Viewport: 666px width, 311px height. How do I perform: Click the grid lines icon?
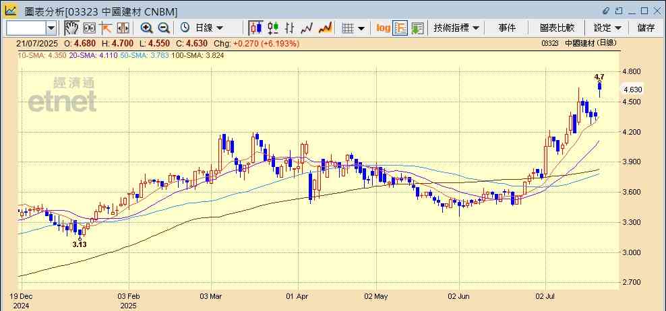pyautogui.click(x=348, y=28)
